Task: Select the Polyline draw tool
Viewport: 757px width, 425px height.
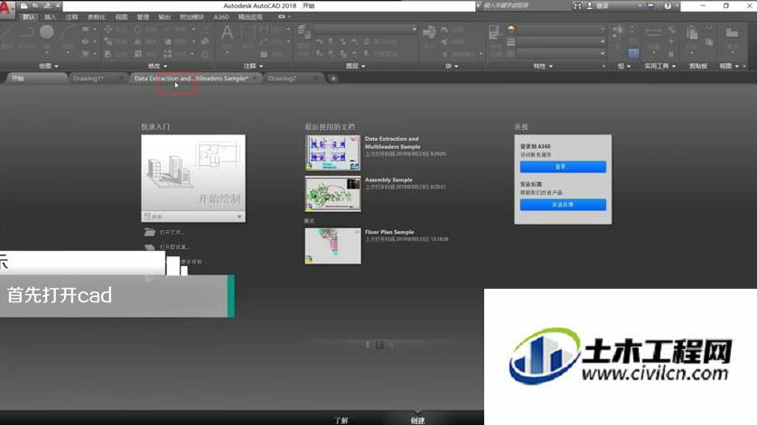Action: point(27,32)
